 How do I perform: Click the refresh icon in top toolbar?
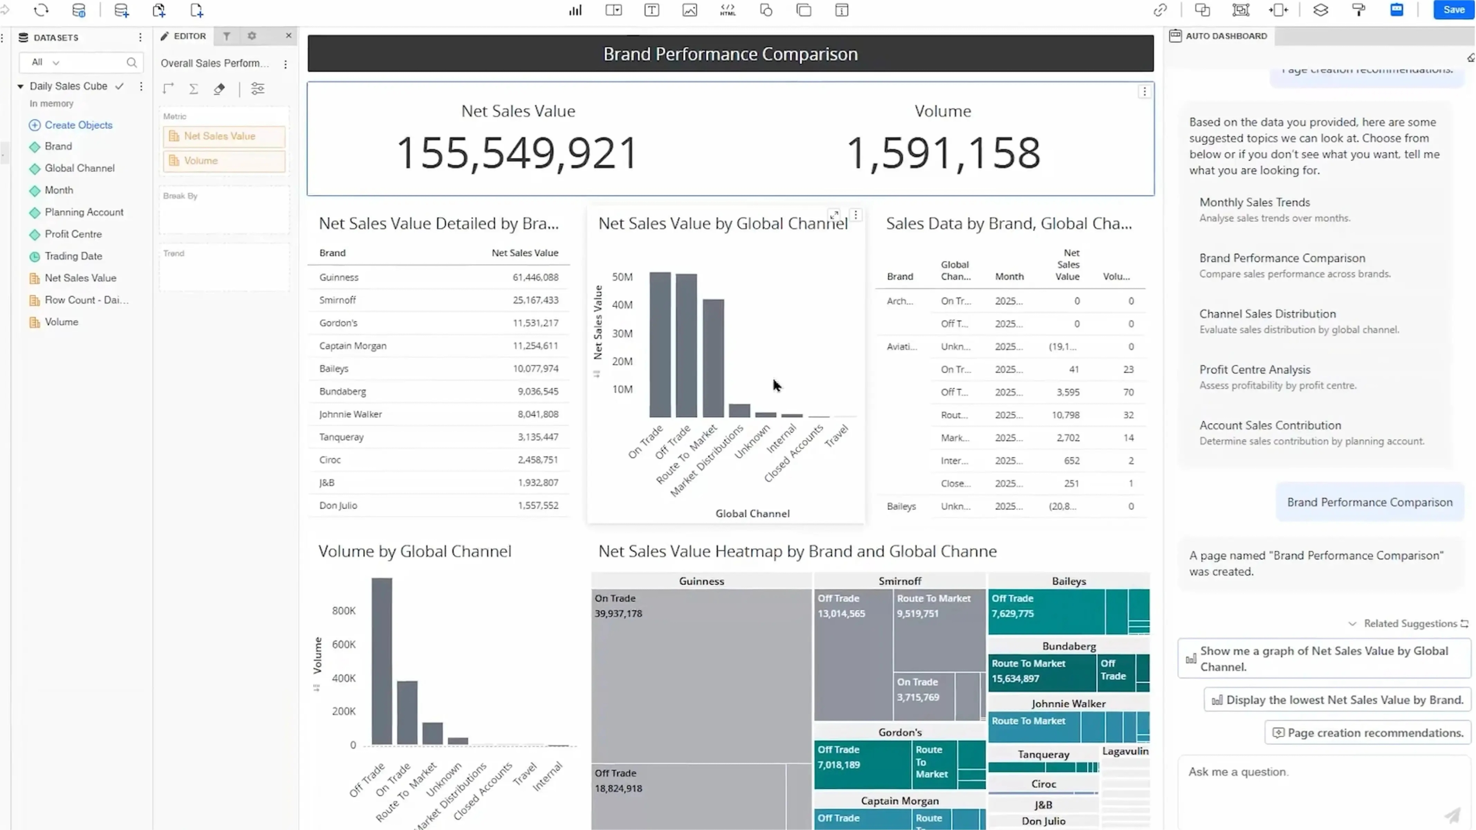click(41, 10)
